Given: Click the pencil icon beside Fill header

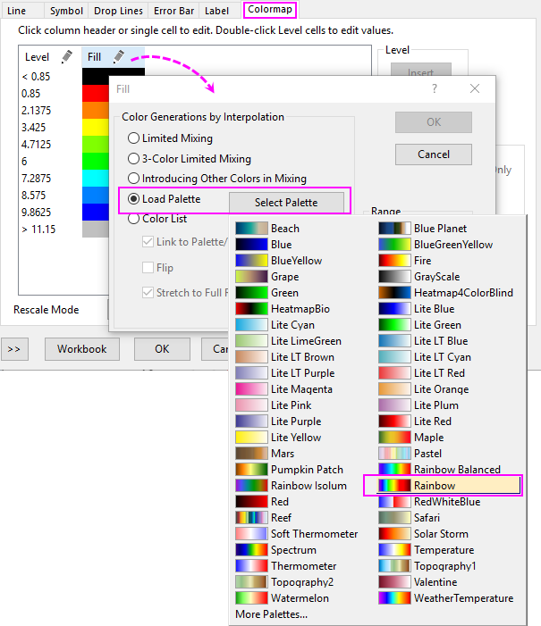Looking at the screenshot, I should click(x=118, y=56).
